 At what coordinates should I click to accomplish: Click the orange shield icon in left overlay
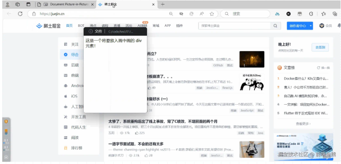(6, 122)
